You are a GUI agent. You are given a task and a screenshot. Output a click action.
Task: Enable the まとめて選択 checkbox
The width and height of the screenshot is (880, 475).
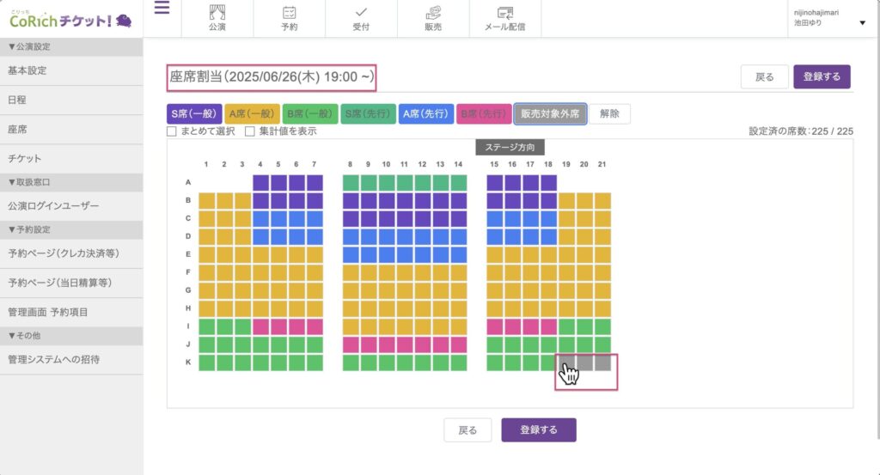click(x=172, y=131)
